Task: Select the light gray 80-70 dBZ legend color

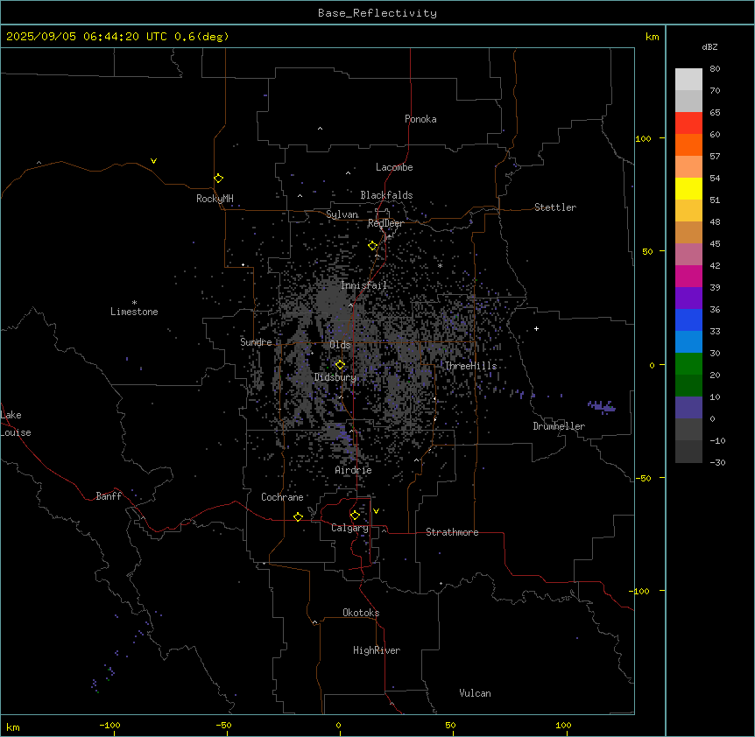Action: (x=688, y=80)
